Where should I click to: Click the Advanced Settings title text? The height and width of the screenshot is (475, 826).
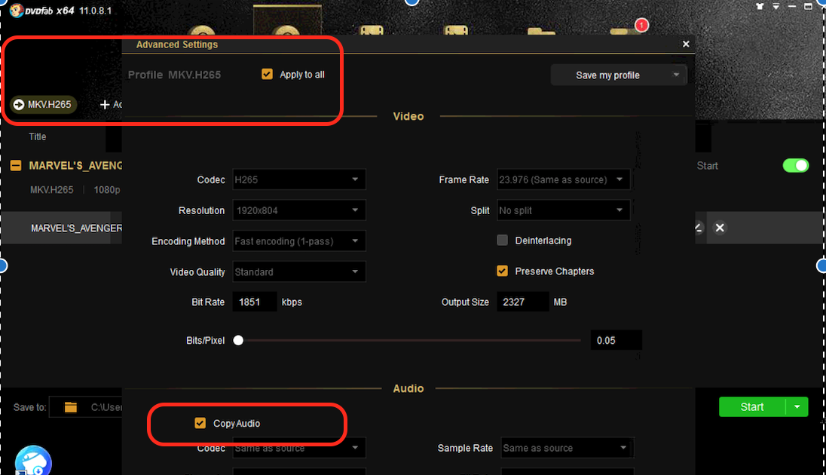(177, 44)
